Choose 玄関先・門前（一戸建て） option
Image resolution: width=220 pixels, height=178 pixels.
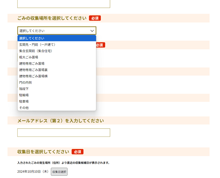pyautogui.click(x=57, y=45)
